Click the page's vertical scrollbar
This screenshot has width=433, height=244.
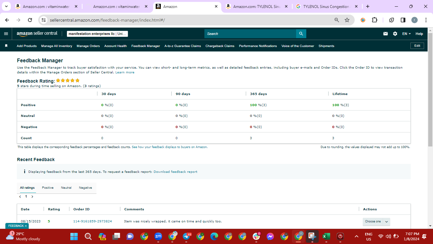(x=430, y=89)
